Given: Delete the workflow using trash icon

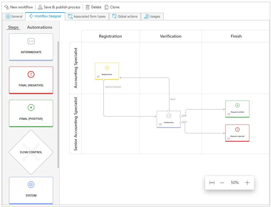Looking at the screenshot, I should [88, 7].
